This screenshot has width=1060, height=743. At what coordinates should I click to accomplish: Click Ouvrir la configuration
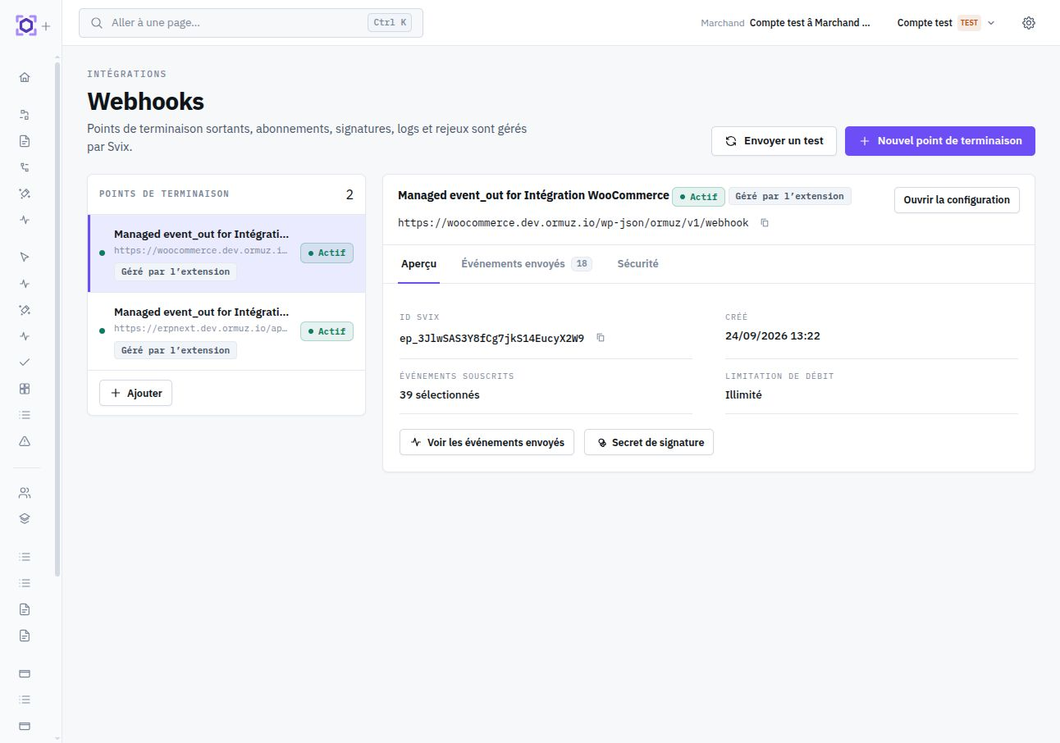tap(957, 200)
